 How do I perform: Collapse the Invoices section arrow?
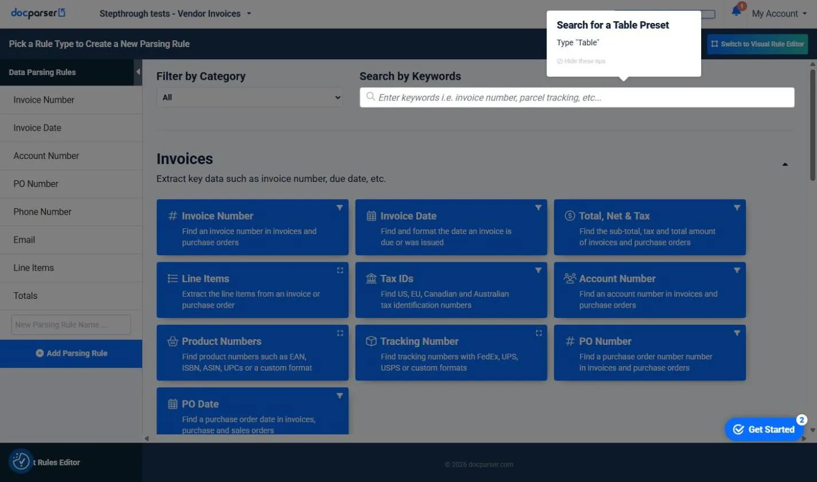785,165
